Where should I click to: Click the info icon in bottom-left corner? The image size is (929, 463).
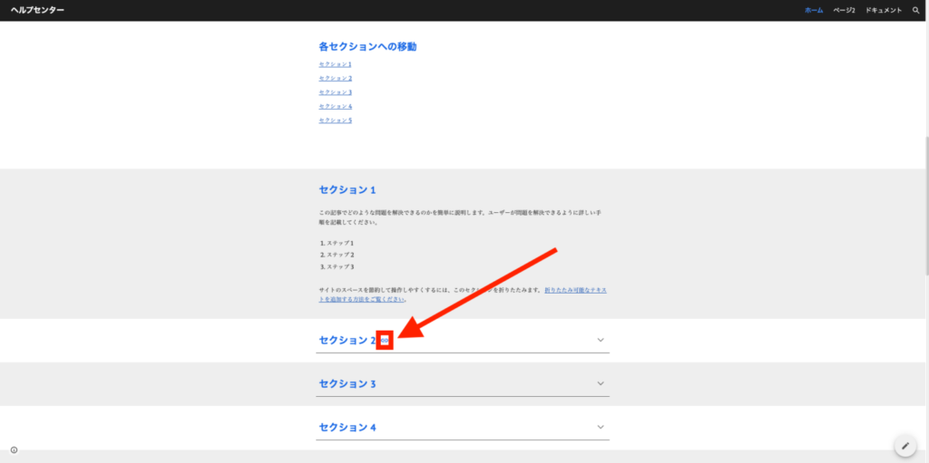tap(14, 449)
